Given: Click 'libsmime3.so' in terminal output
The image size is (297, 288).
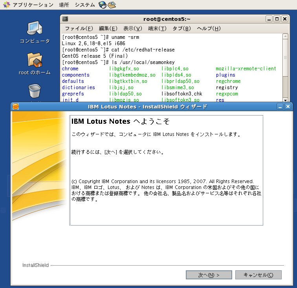Looking at the screenshot, I should tap(178, 87).
